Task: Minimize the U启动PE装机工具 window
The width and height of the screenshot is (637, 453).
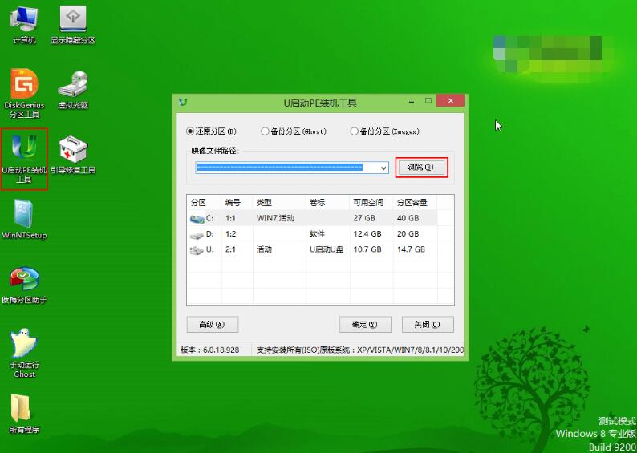Action: pos(412,102)
